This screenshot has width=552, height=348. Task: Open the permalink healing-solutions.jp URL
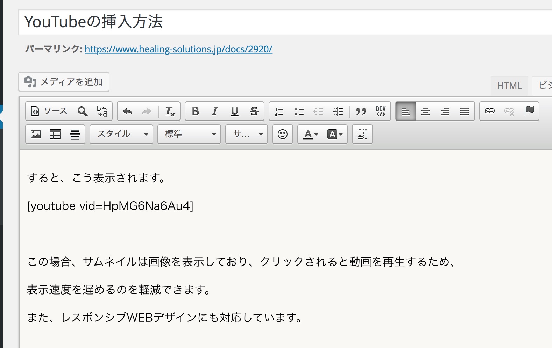pos(178,49)
